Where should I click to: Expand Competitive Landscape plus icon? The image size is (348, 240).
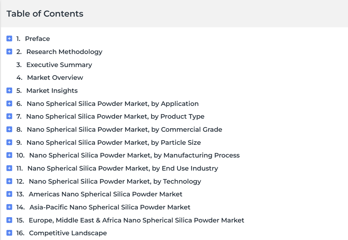click(x=9, y=233)
